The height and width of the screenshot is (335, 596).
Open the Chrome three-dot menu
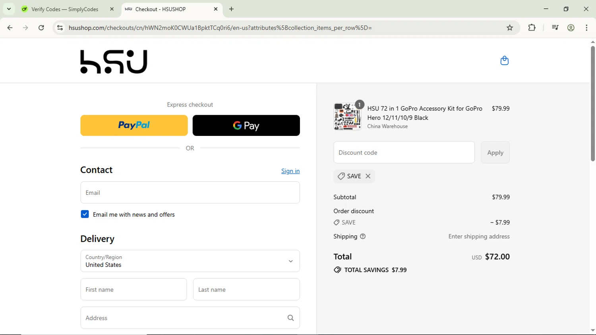(x=586, y=28)
